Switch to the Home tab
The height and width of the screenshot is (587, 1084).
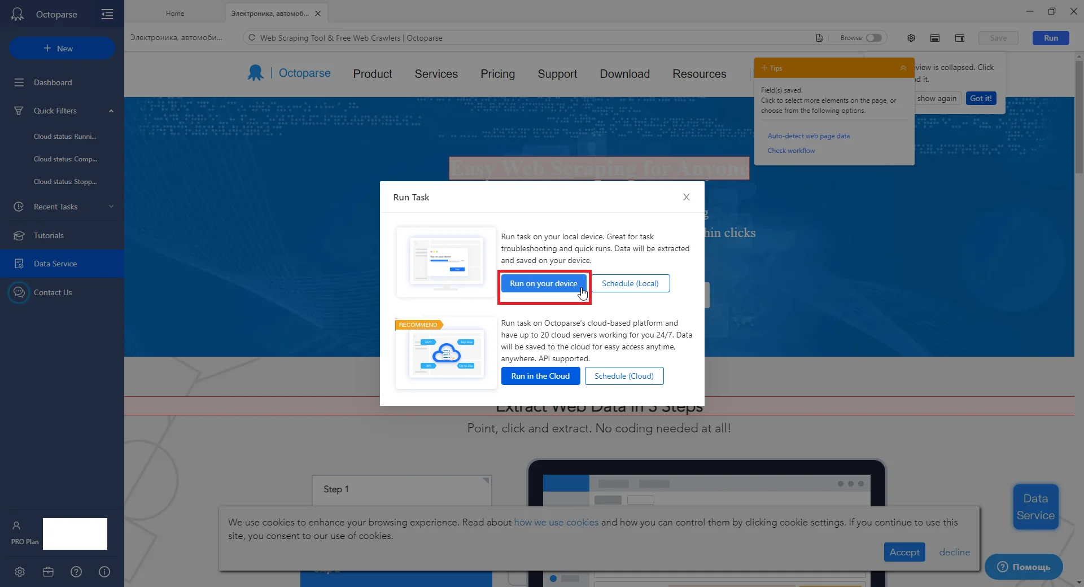coord(175,14)
